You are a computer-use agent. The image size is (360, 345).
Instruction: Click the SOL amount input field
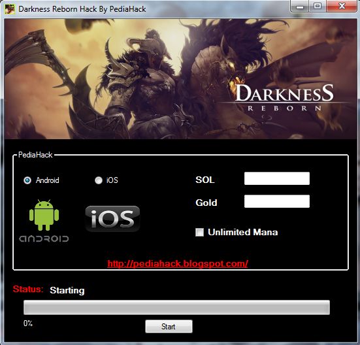coord(277,178)
